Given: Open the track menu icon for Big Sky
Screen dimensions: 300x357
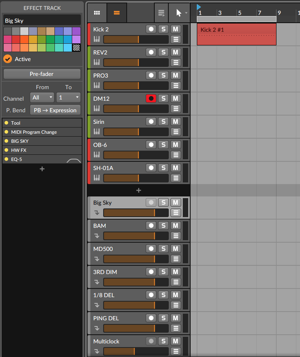Looking at the screenshot, I should [176, 213].
